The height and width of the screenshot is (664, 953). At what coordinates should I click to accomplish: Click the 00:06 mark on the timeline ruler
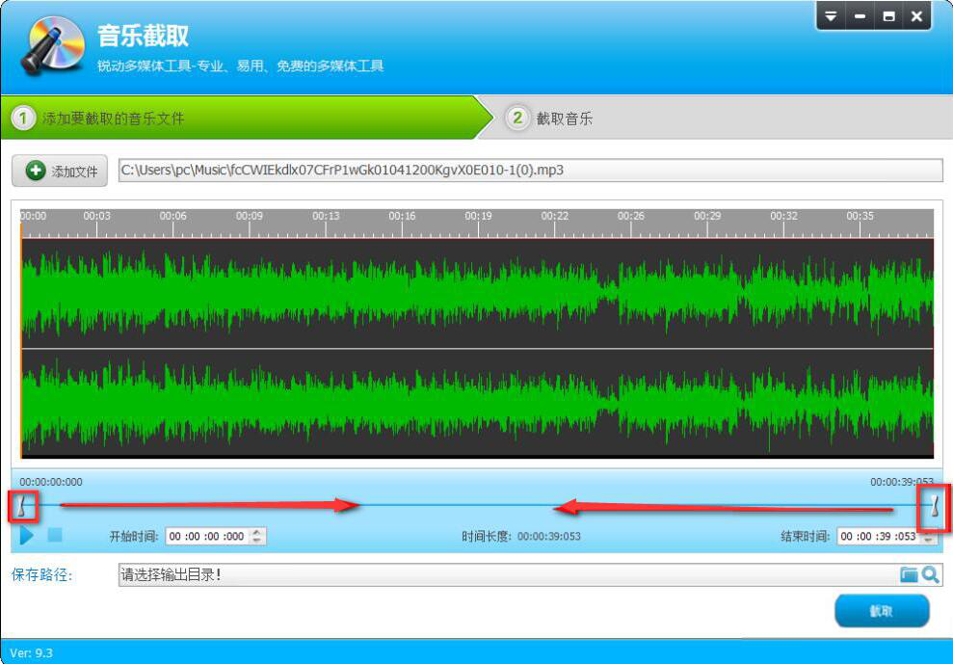point(172,217)
